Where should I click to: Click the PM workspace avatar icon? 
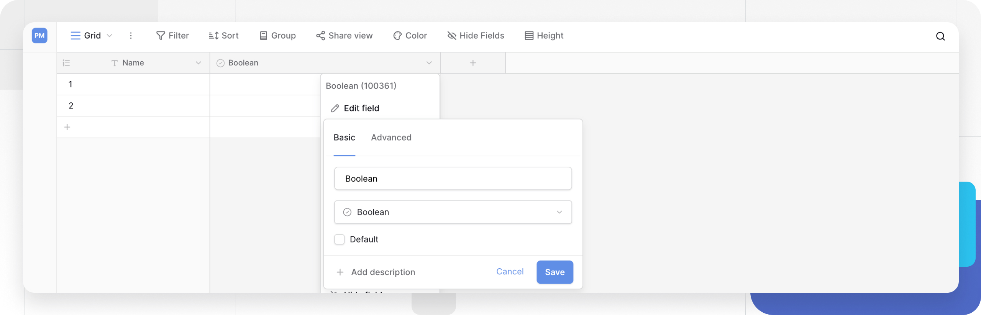tap(39, 36)
